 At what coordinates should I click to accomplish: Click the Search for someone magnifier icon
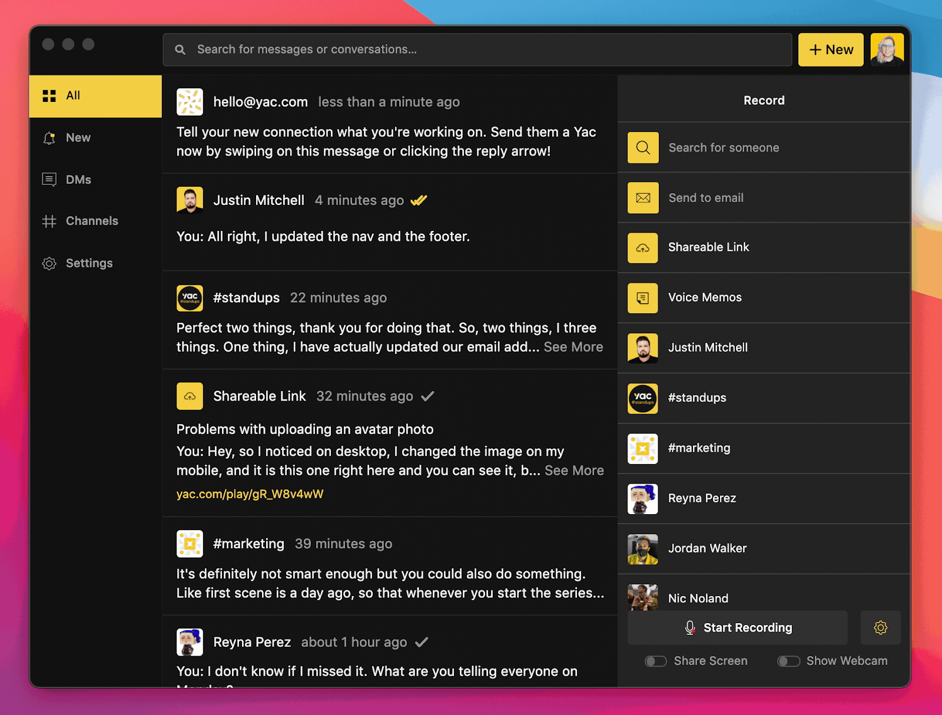click(642, 147)
